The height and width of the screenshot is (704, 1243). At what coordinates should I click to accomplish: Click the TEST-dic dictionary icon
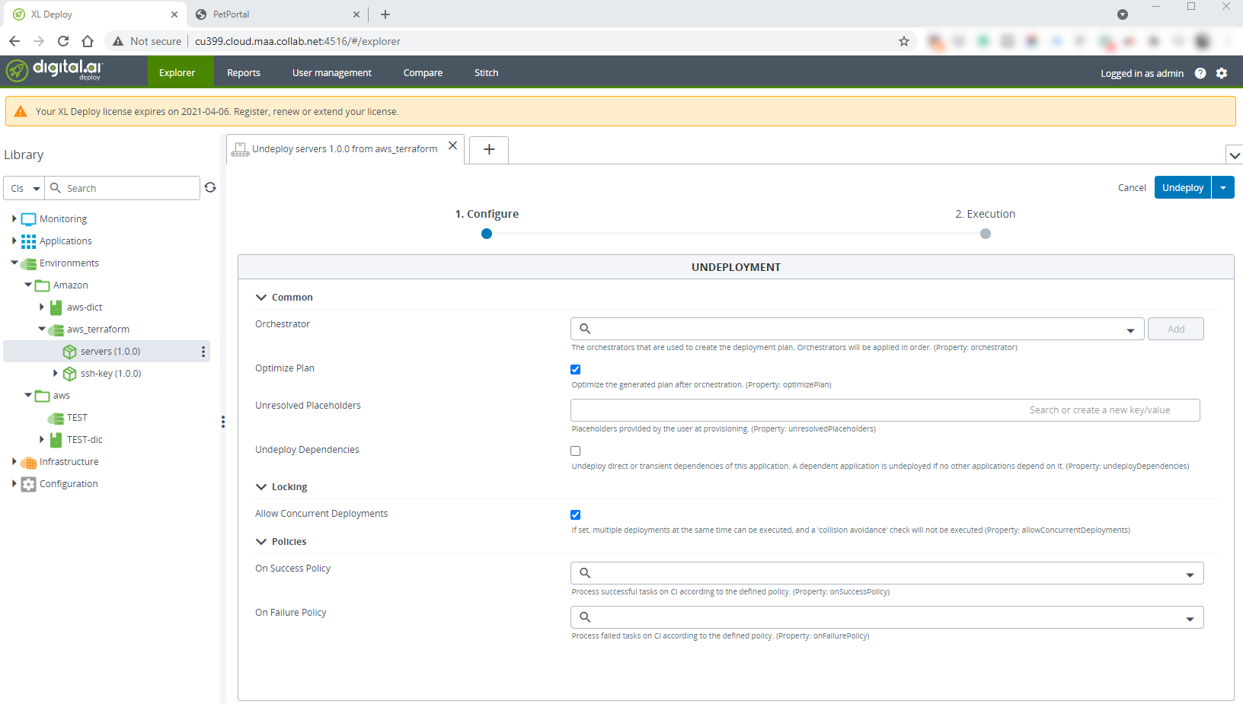pyautogui.click(x=56, y=440)
